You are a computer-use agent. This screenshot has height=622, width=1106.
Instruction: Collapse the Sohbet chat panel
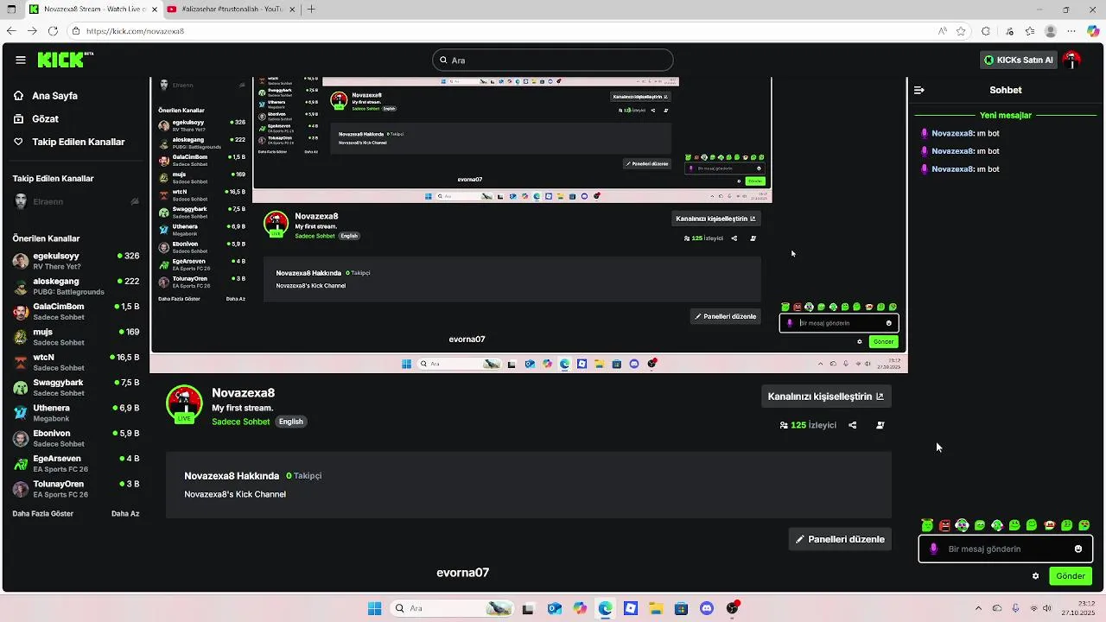point(919,90)
